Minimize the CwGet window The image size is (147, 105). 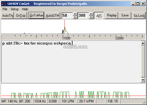coord(133,4)
